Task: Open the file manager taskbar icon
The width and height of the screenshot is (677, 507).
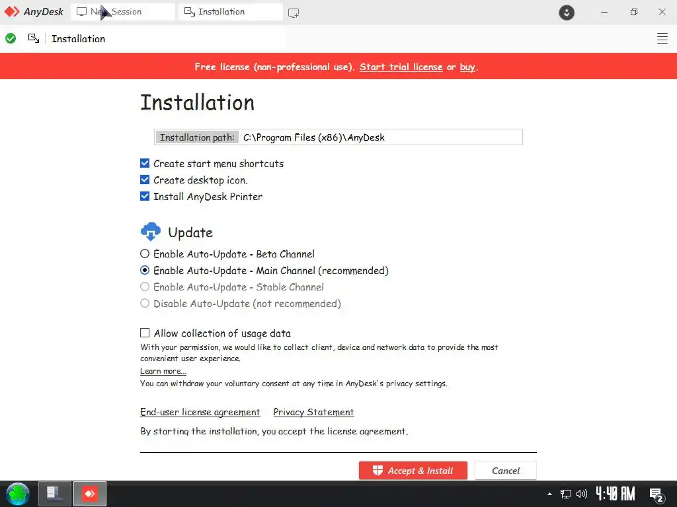Action: [x=54, y=494]
